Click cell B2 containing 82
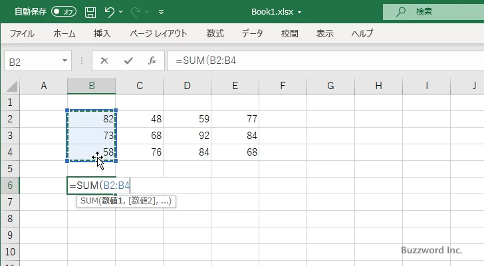 [x=92, y=119]
